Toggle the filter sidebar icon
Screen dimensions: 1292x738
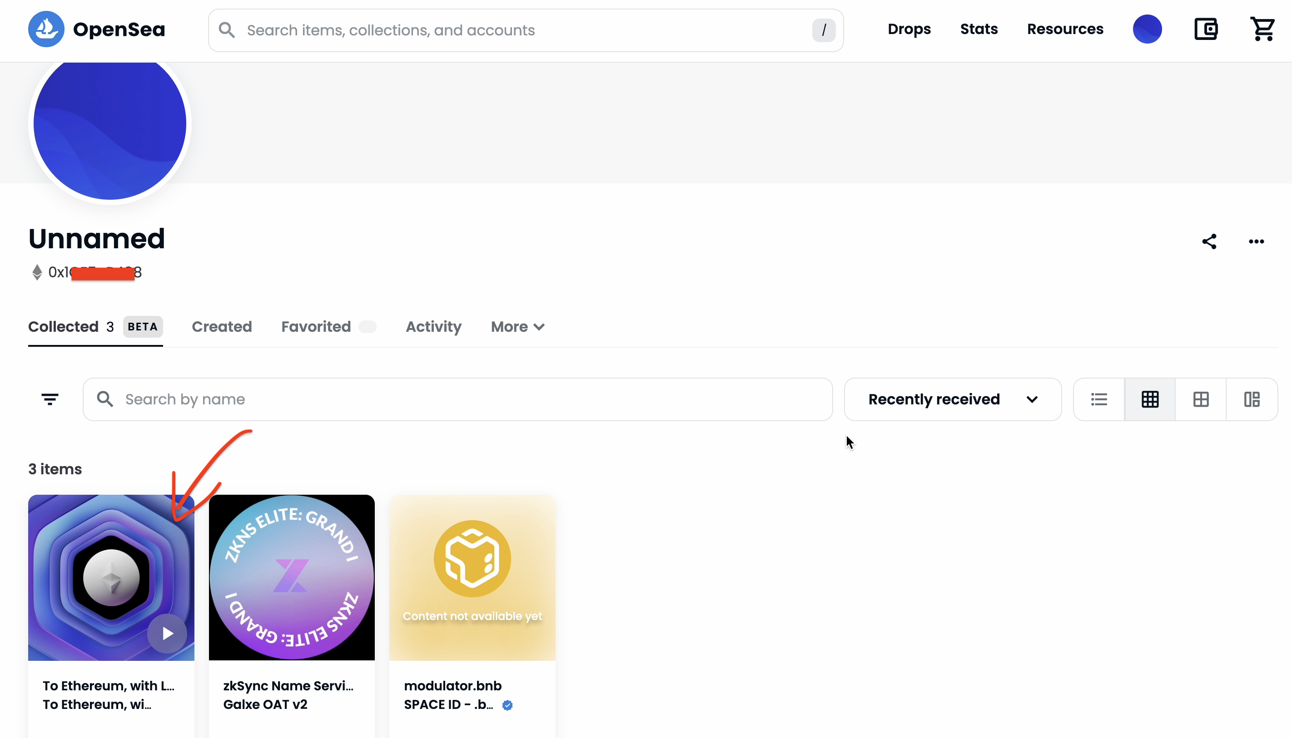coord(50,399)
